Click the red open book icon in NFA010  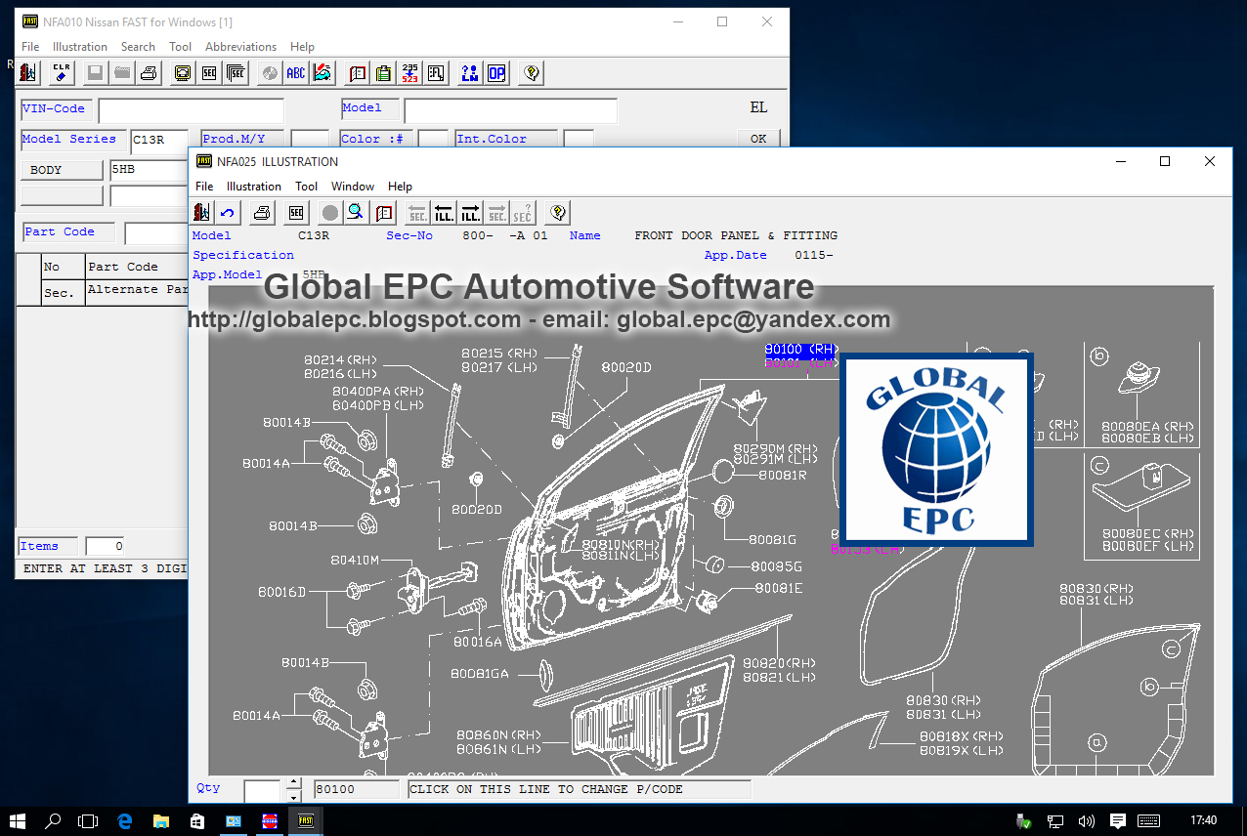point(357,72)
